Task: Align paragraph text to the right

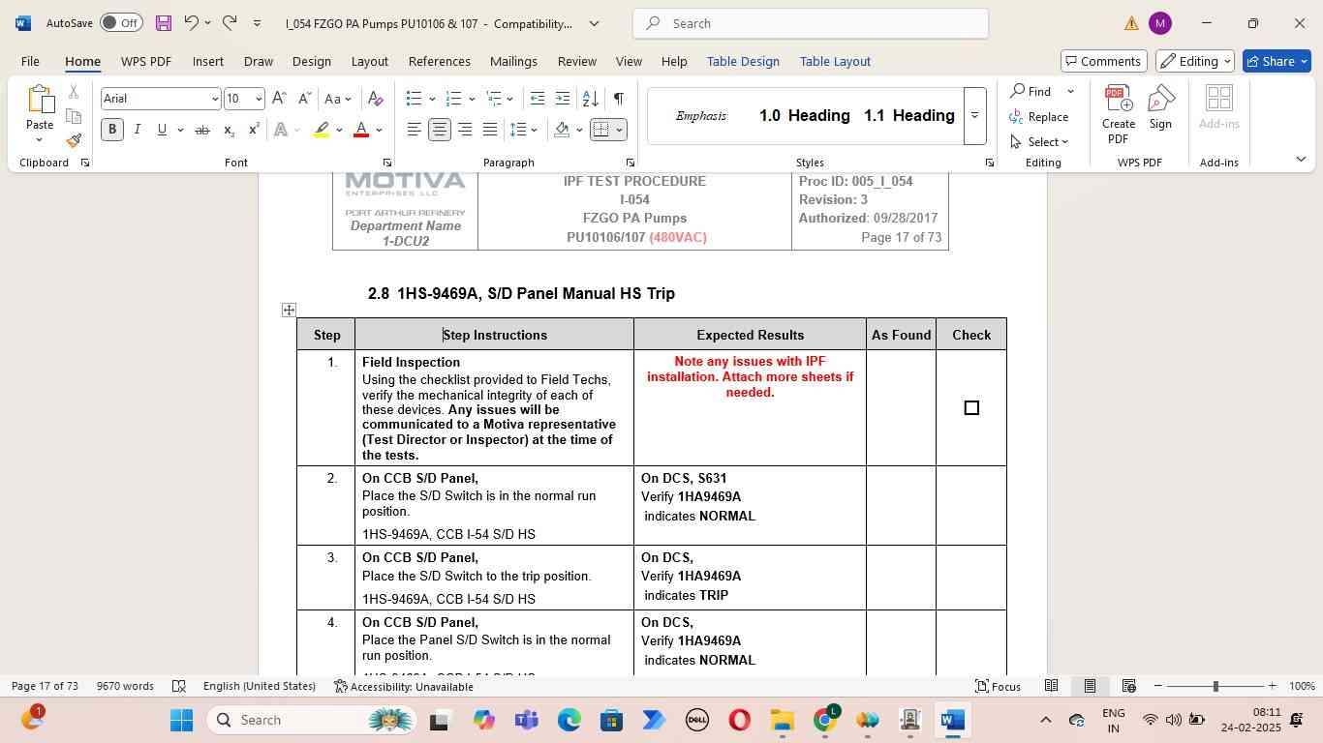Action: (x=465, y=130)
